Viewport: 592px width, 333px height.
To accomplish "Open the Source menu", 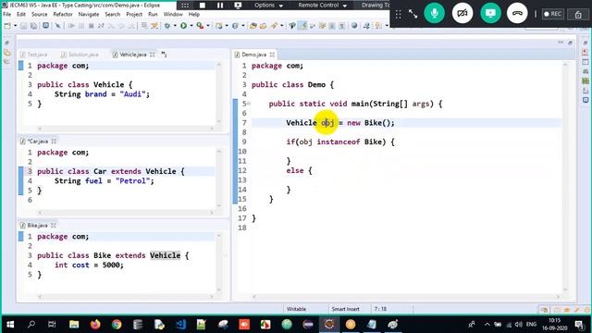I will pos(39,15).
